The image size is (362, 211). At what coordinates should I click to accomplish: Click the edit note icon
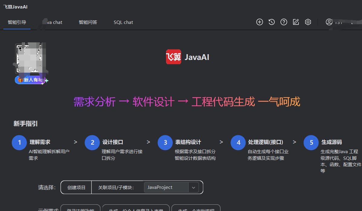coord(296,22)
